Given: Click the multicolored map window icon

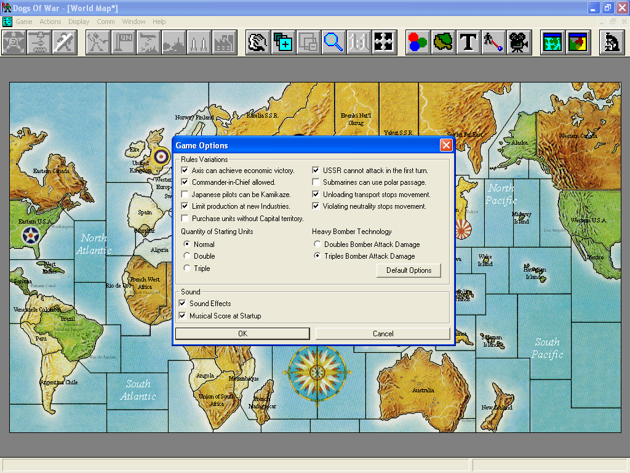Looking at the screenshot, I should pos(578,42).
